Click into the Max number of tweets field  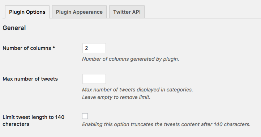click(x=94, y=79)
